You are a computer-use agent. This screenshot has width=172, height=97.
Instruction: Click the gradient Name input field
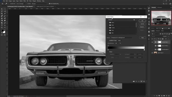coord(121,38)
